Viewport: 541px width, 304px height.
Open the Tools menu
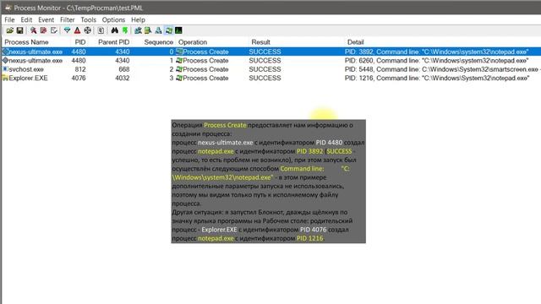[x=88, y=19]
